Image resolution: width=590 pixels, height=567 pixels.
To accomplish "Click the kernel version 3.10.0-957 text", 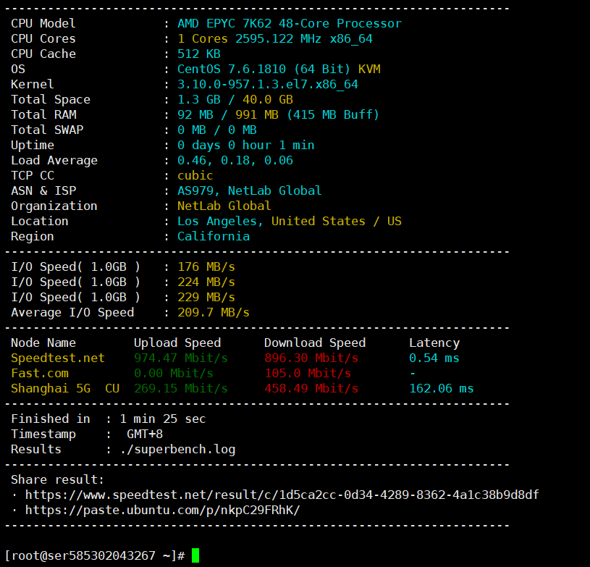I will (267, 84).
